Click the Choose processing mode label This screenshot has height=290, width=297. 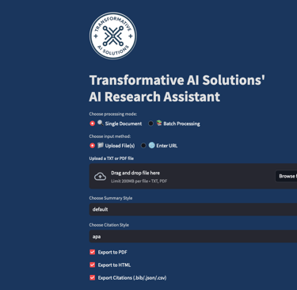[113, 114]
